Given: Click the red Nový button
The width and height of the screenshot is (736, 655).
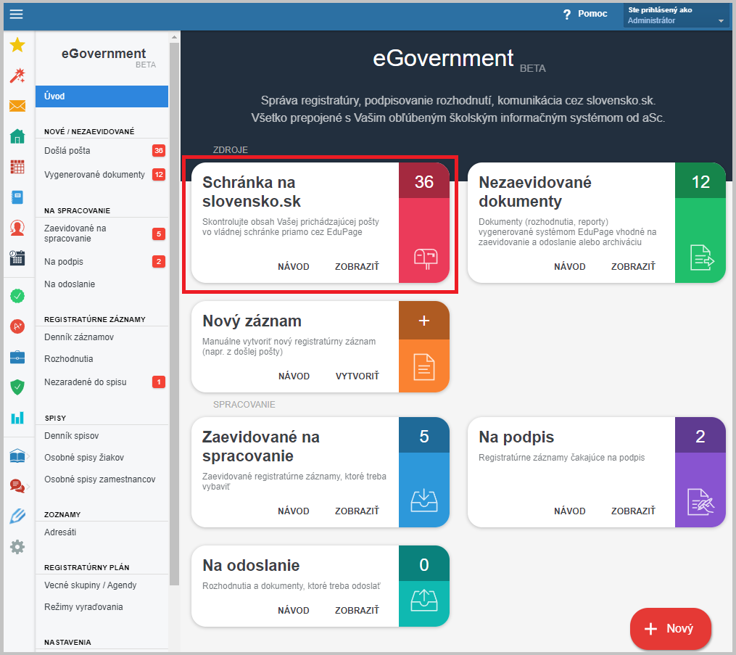Looking at the screenshot, I should tap(670, 629).
